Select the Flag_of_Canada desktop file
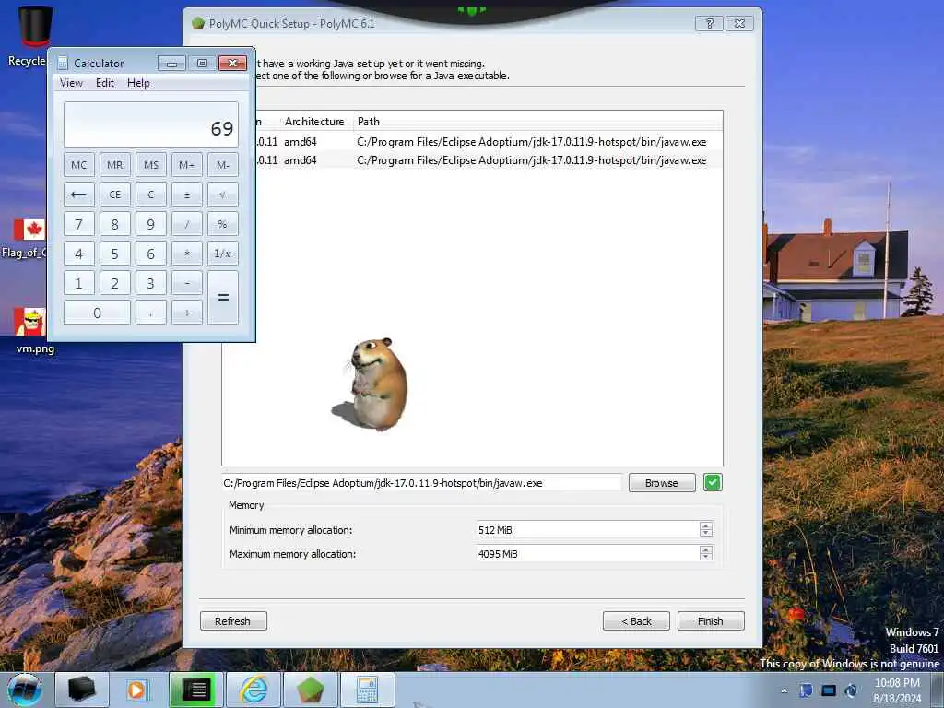Viewport: 944px width, 708px height. click(27, 239)
